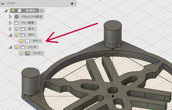
Task: Click the ビュー管理 folder icon
Action: pyautogui.click(x=17, y=23)
